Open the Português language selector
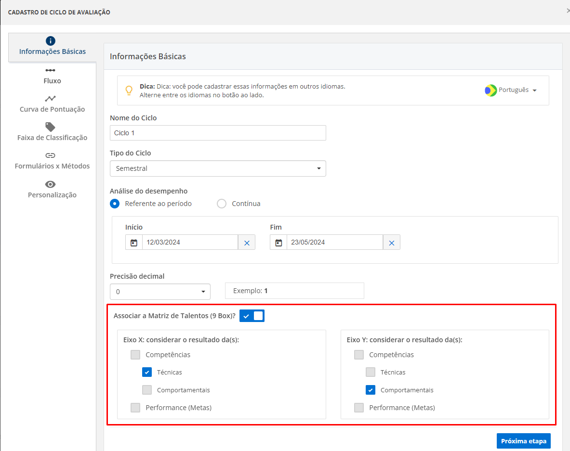 tap(511, 90)
